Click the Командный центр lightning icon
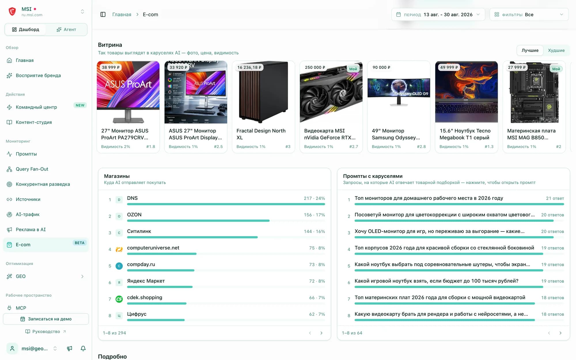Viewport: 576px width, 360px height. [x=10, y=107]
